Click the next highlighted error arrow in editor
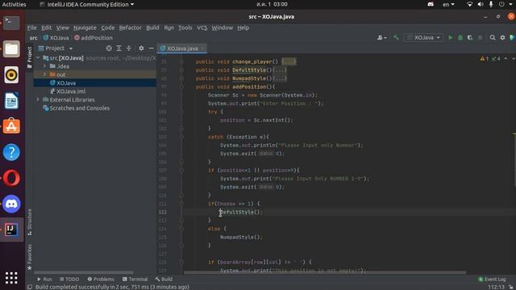The width and height of the screenshot is (516, 290). (513, 59)
